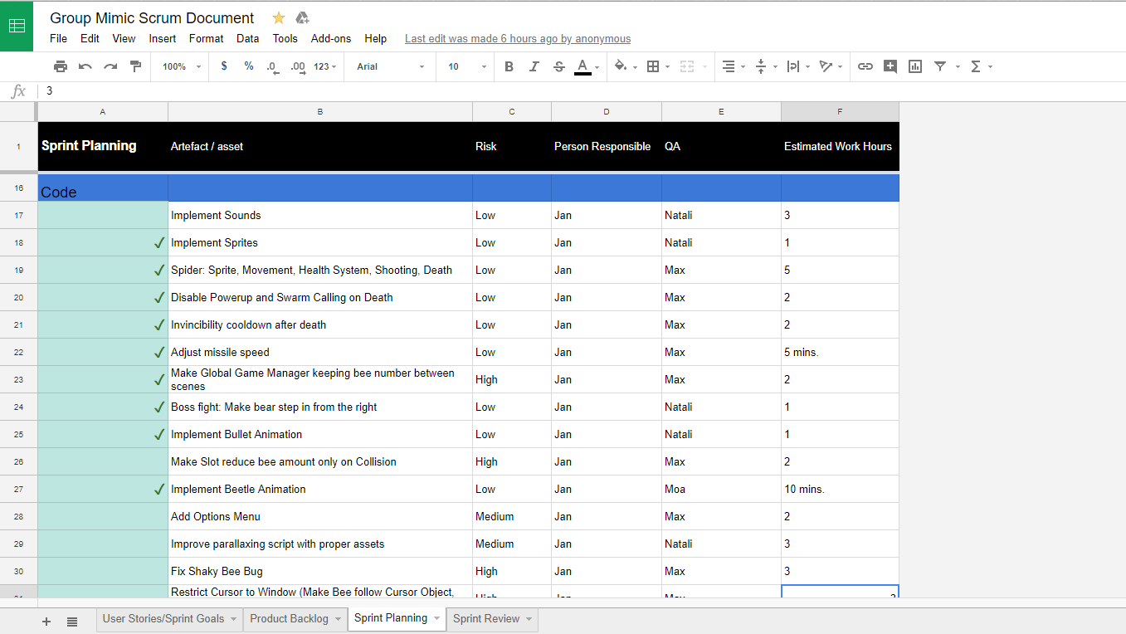This screenshot has height=634, width=1126.
Task: Click the Last edit was made link
Action: pos(518,39)
